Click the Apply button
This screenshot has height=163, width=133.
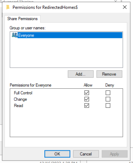pyautogui.click(x=115, y=154)
